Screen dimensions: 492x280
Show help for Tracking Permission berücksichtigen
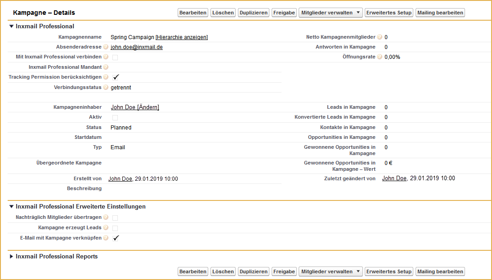(x=106, y=77)
